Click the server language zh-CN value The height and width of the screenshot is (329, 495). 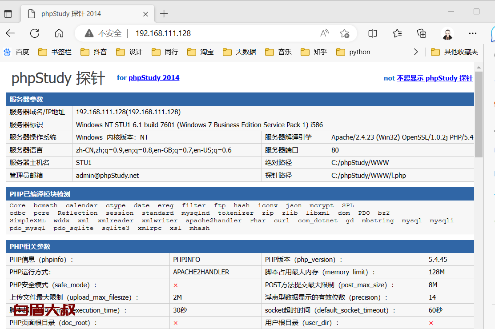point(154,150)
